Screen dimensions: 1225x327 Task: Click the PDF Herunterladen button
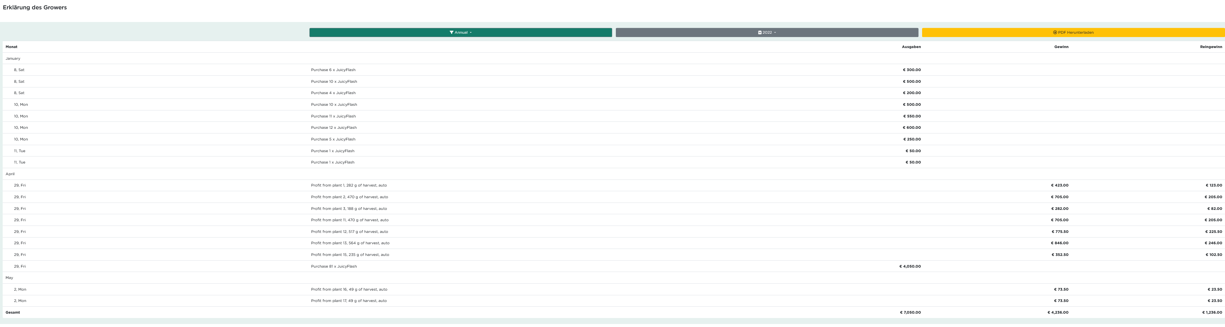point(1073,32)
